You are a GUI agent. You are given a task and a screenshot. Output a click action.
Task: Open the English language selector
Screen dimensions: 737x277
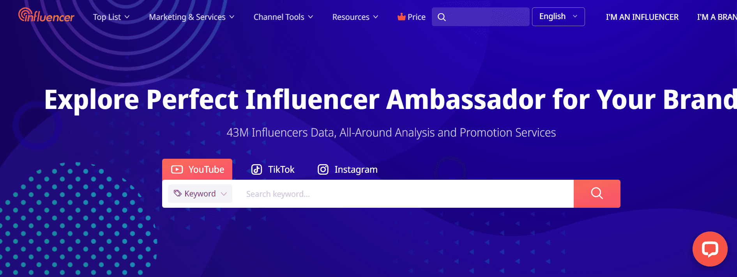point(558,17)
